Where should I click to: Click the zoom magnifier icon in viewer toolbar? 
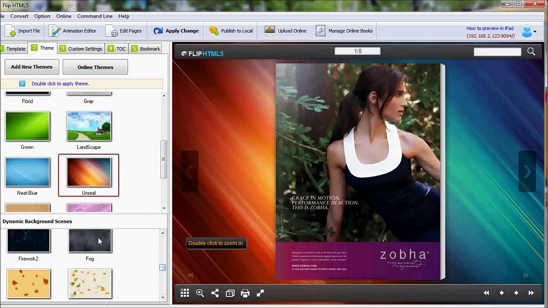click(200, 293)
